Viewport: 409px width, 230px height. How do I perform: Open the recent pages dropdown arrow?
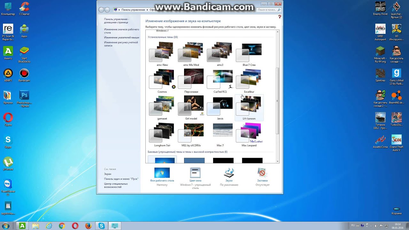coord(112,10)
